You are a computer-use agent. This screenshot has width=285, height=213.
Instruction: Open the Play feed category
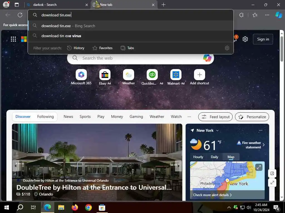(101, 117)
